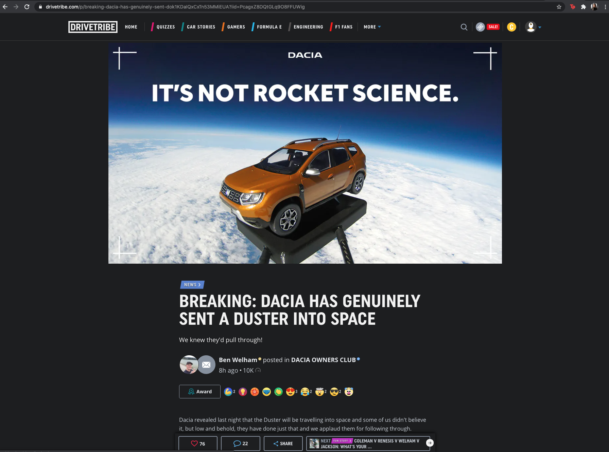This screenshot has width=609, height=452.
Task: Open Ben Welham profile link
Action: [238, 360]
